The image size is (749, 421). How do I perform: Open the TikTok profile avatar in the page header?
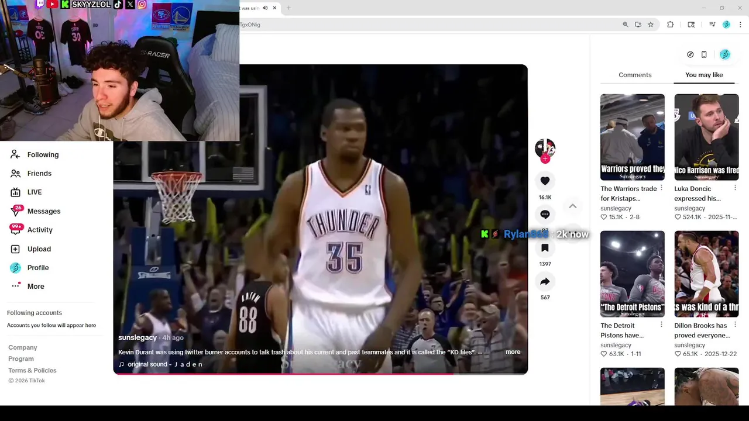coord(725,54)
